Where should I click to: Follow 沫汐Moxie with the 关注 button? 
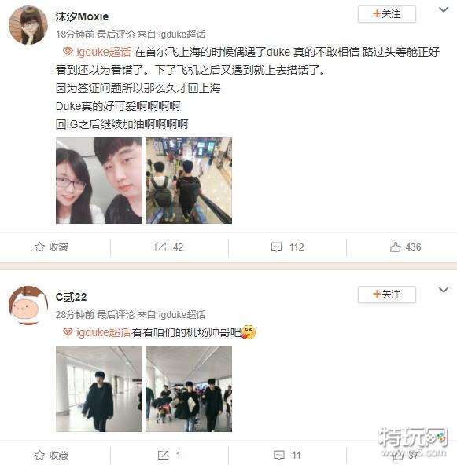point(387,14)
